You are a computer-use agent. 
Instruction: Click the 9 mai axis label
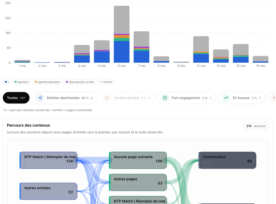tap(181, 66)
